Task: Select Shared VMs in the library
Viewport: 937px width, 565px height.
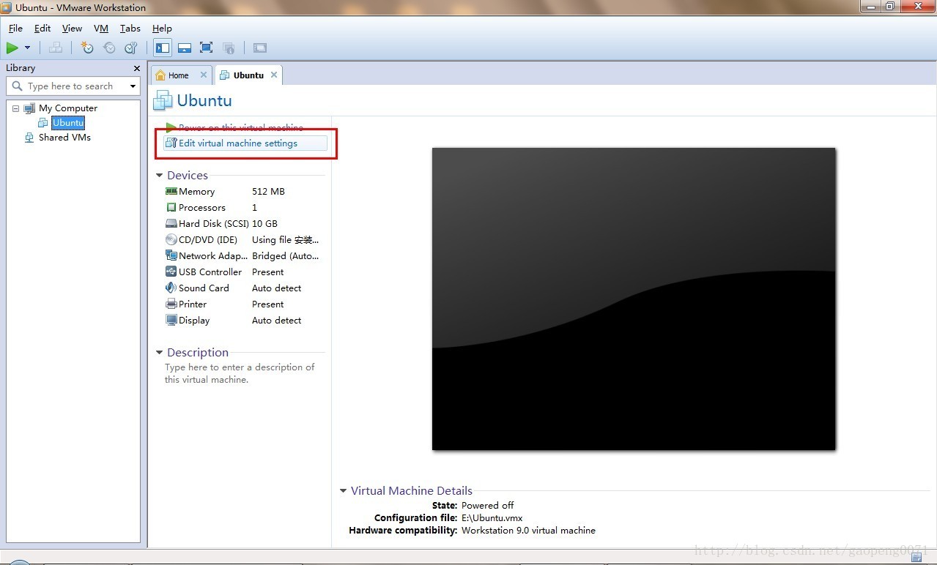Action: point(64,138)
